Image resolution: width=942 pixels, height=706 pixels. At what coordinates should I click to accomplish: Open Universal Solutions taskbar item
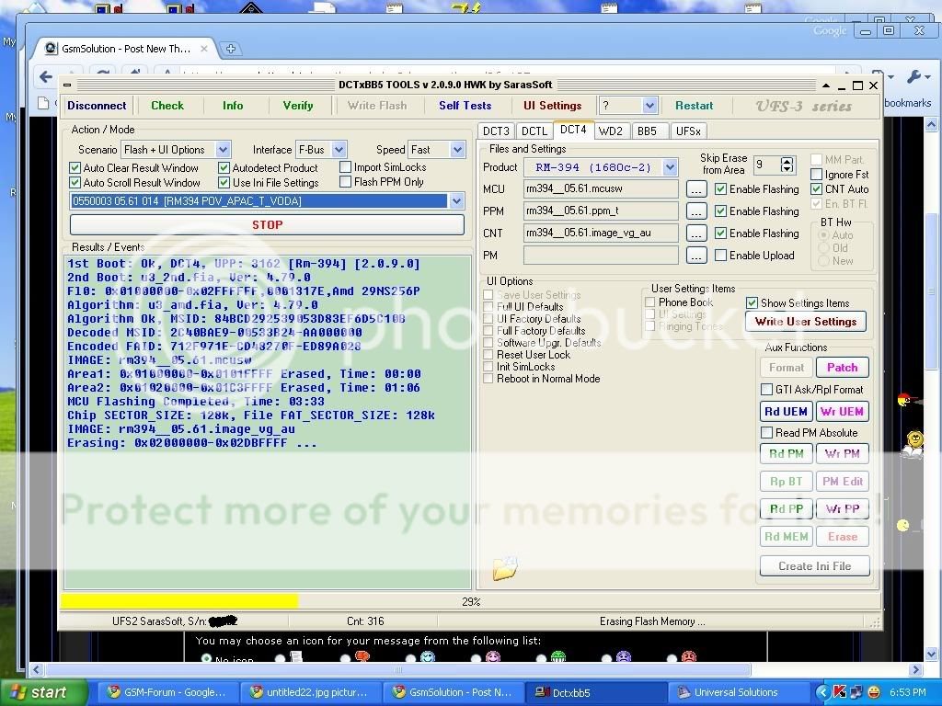pos(737,692)
